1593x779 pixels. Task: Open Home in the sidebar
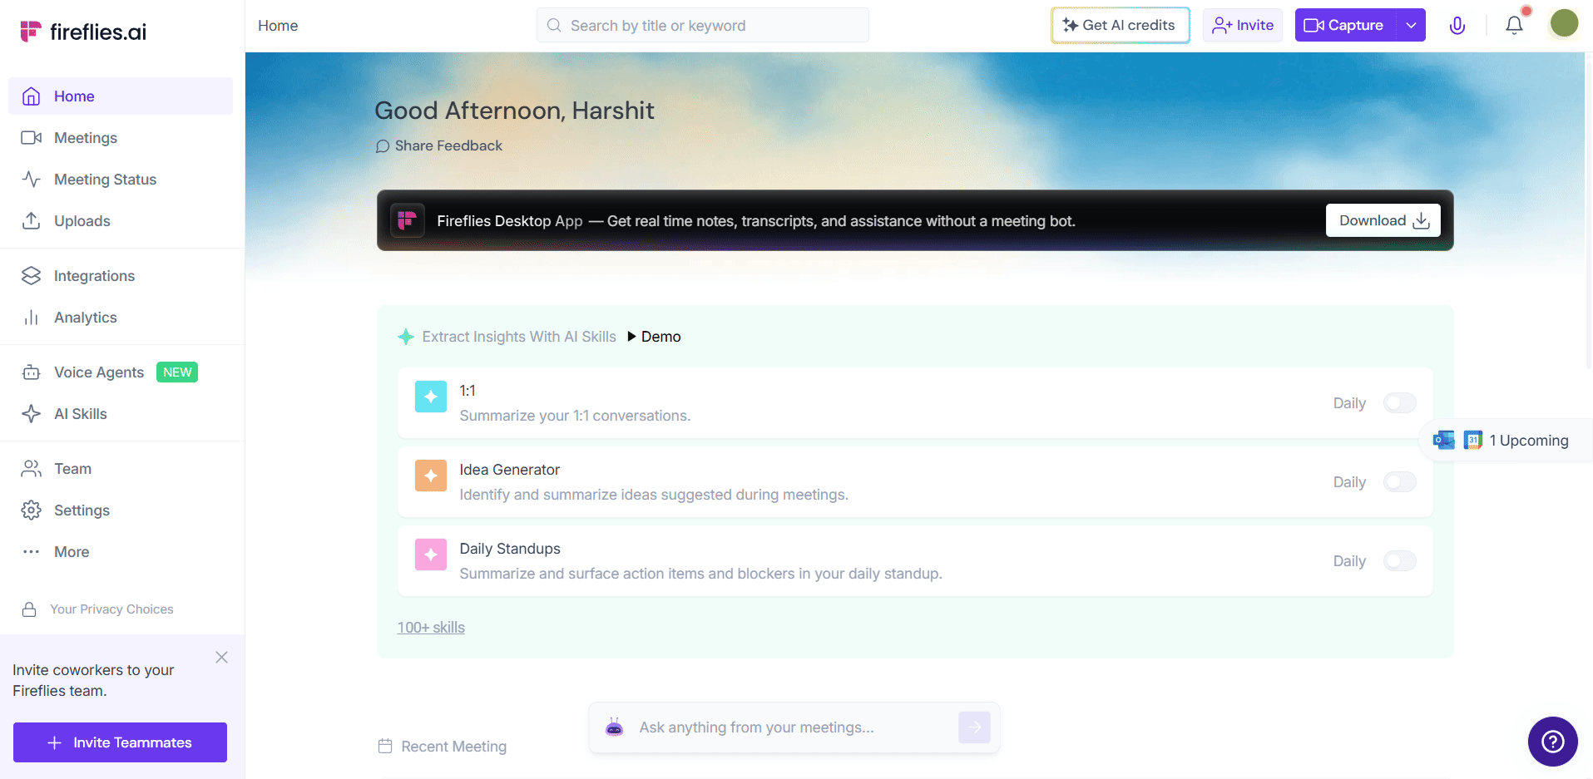(121, 96)
